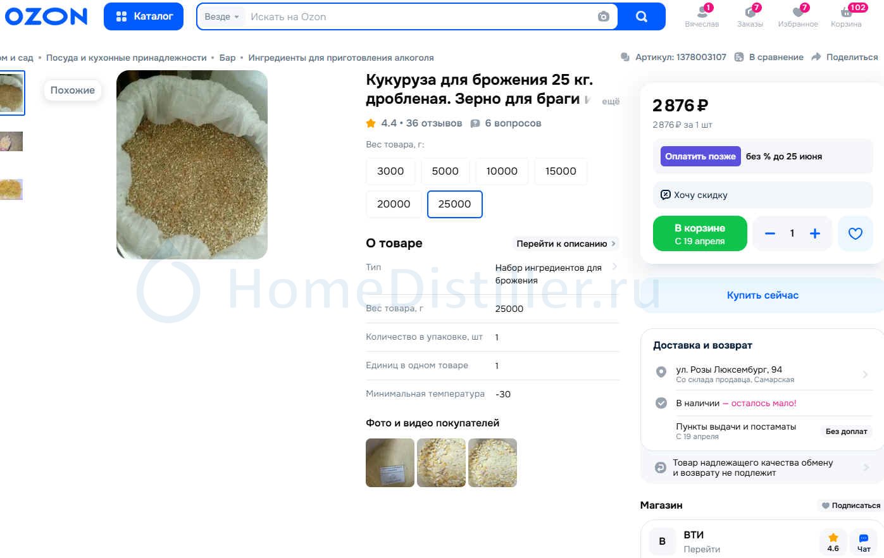The width and height of the screenshot is (884, 558).
Task: Choose the 20000 g weight option
Action: tap(394, 204)
